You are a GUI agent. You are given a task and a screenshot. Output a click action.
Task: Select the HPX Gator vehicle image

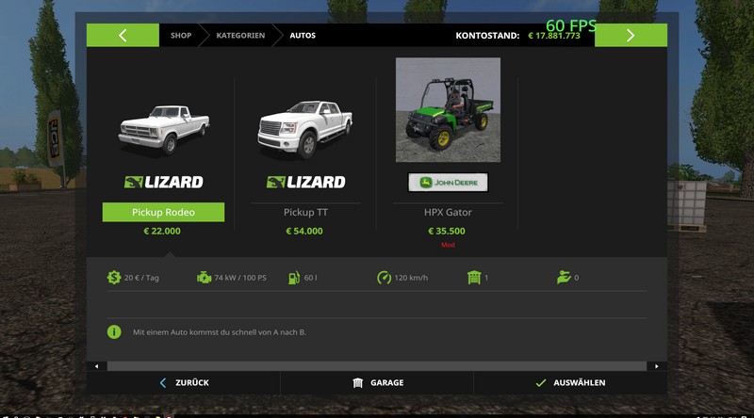pyautogui.click(x=448, y=110)
